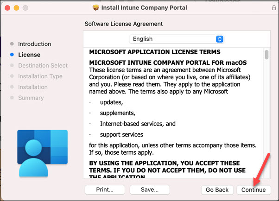
Task: Click the 'support services' bullet line
Action: point(121,135)
